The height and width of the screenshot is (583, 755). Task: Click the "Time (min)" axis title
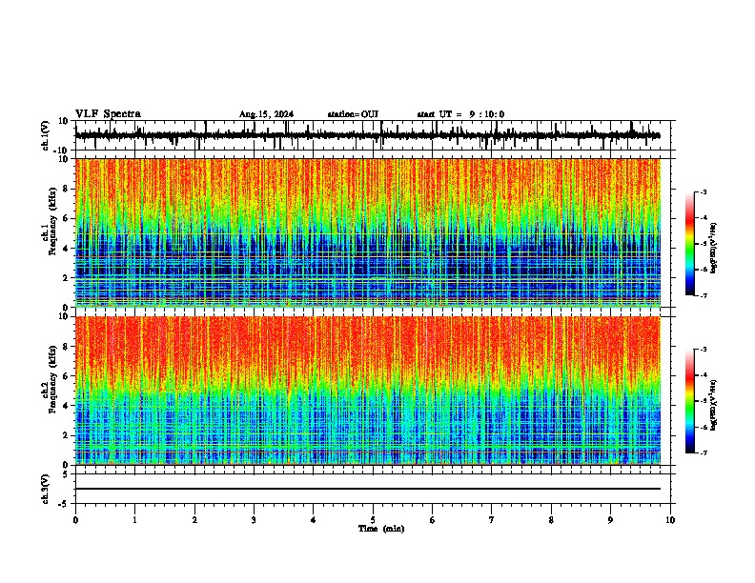click(381, 529)
